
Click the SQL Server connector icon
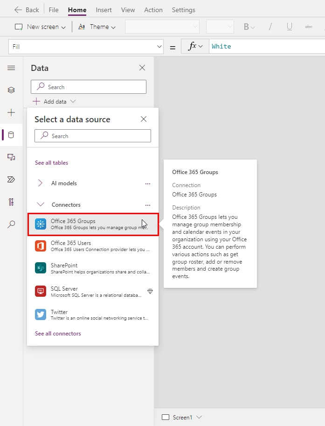41,291
